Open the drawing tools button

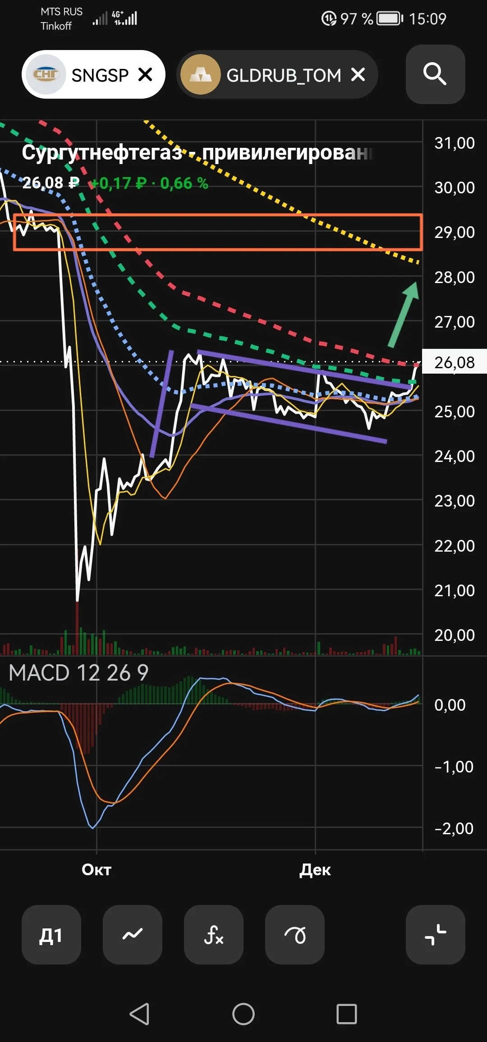pyautogui.click(x=295, y=935)
